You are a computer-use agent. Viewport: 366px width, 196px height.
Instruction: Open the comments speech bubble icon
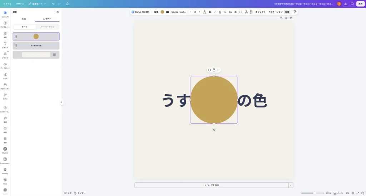coord(352,4)
